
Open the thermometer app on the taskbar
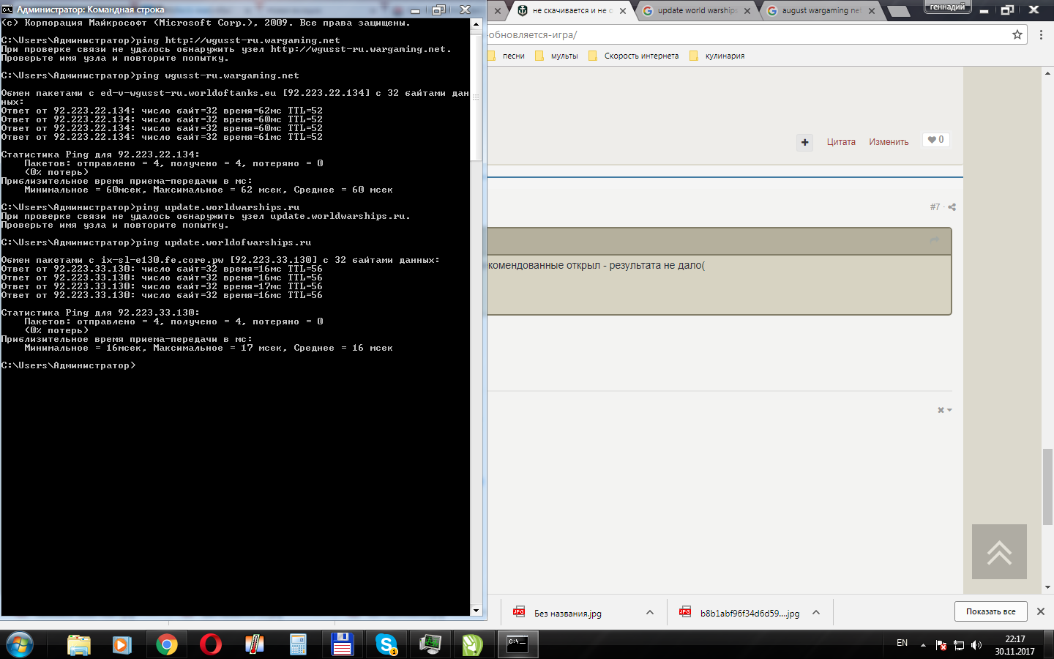pyautogui.click(x=254, y=645)
